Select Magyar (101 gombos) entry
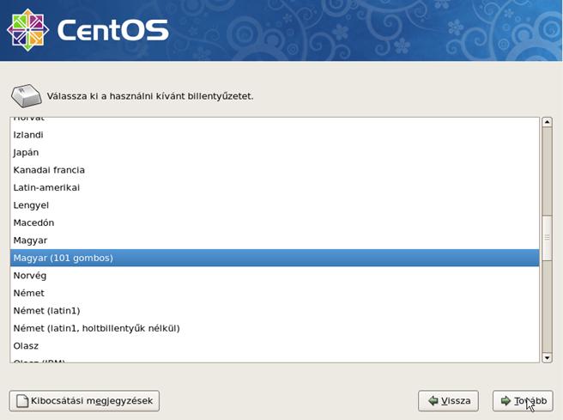The width and height of the screenshot is (563, 420). (63, 258)
